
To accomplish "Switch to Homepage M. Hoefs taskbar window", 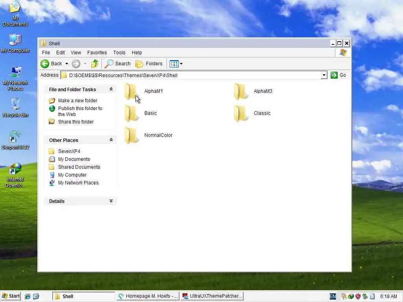I will pyautogui.click(x=148, y=296).
